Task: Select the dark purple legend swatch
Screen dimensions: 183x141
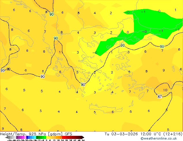Action: 17,137
